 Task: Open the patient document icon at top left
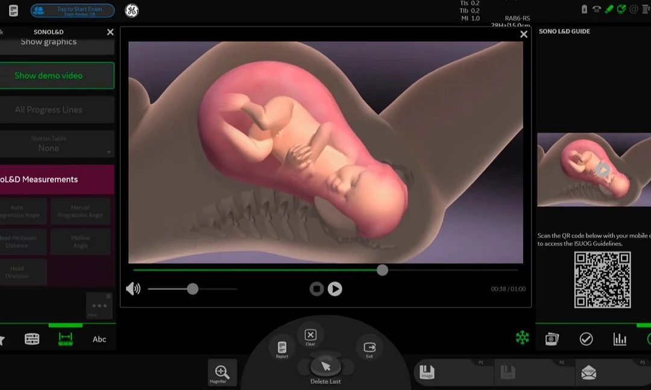click(x=13, y=10)
